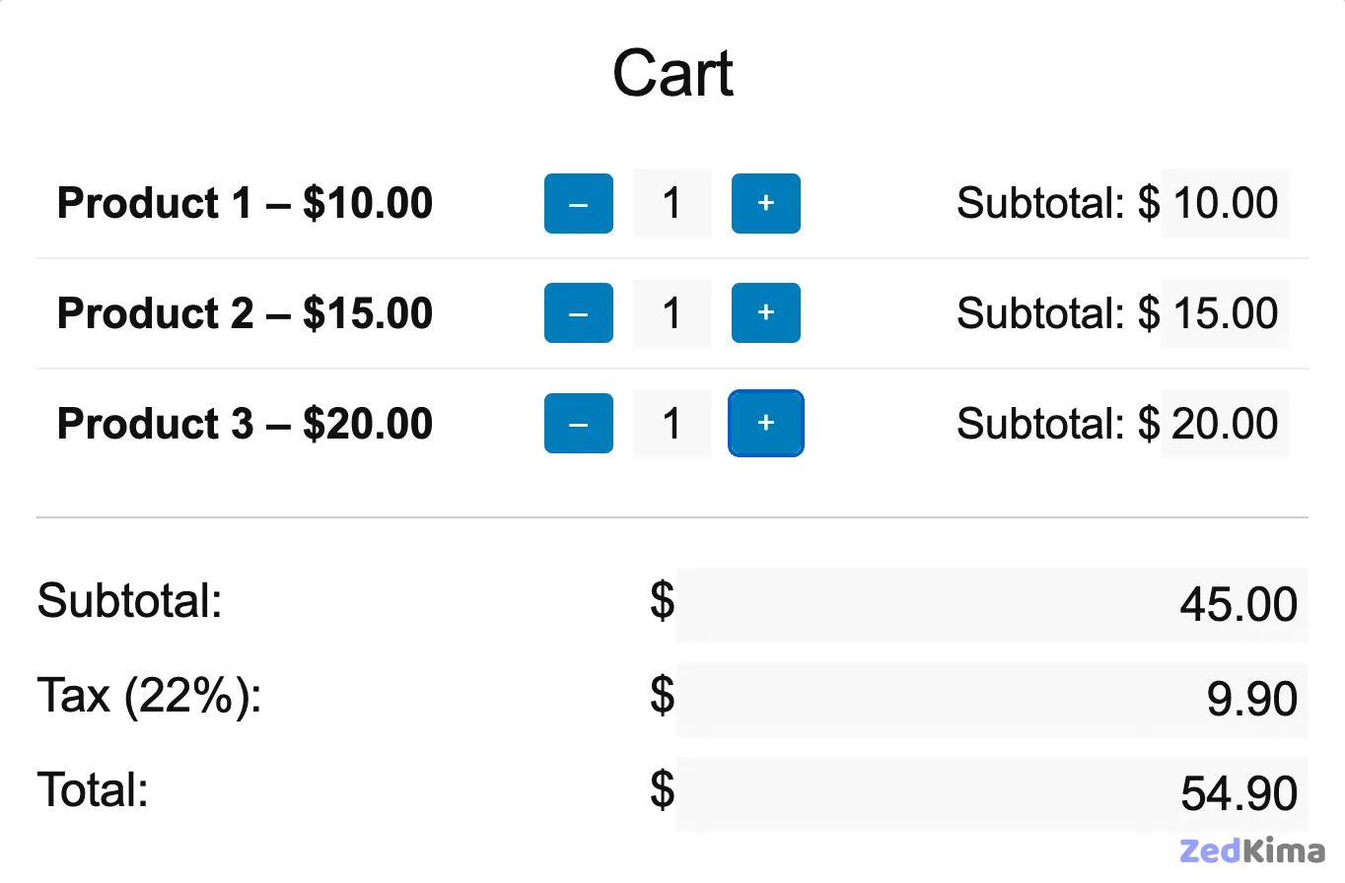Open the ZedKima watermark logo

pos(1251,851)
